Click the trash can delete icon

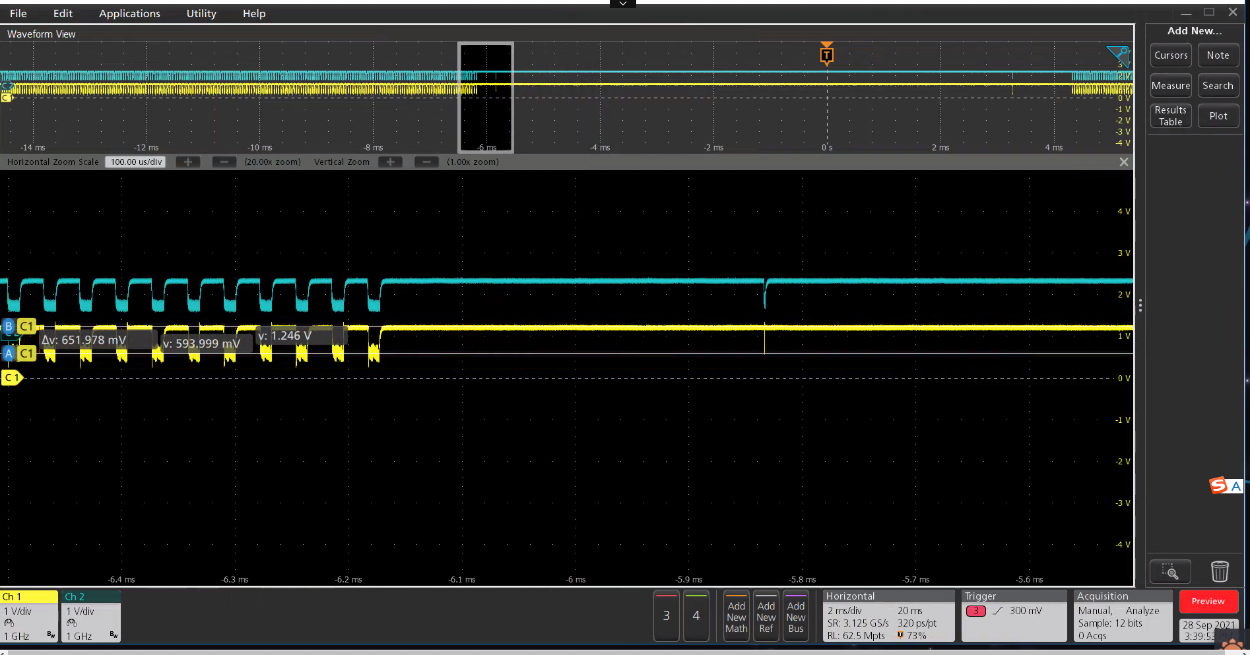(1220, 571)
